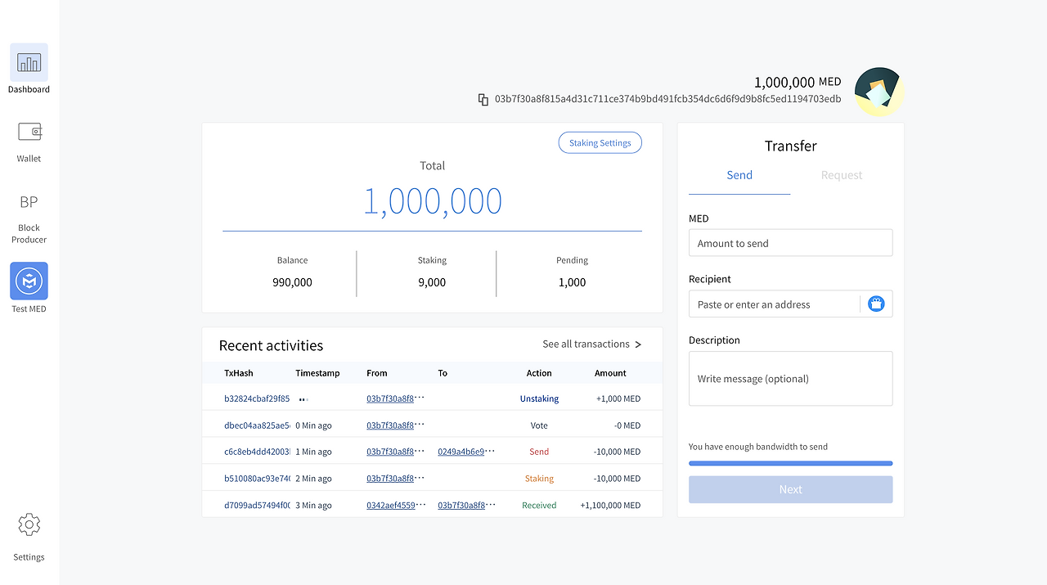Click the Write message description box
1047x585 pixels.
pyautogui.click(x=790, y=378)
